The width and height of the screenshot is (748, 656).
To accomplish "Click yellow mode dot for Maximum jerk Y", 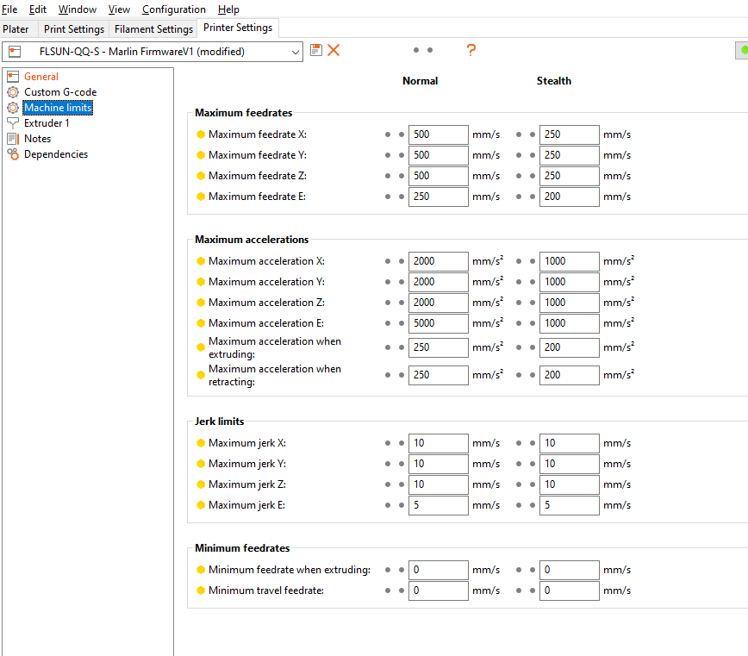I will pyautogui.click(x=201, y=464).
